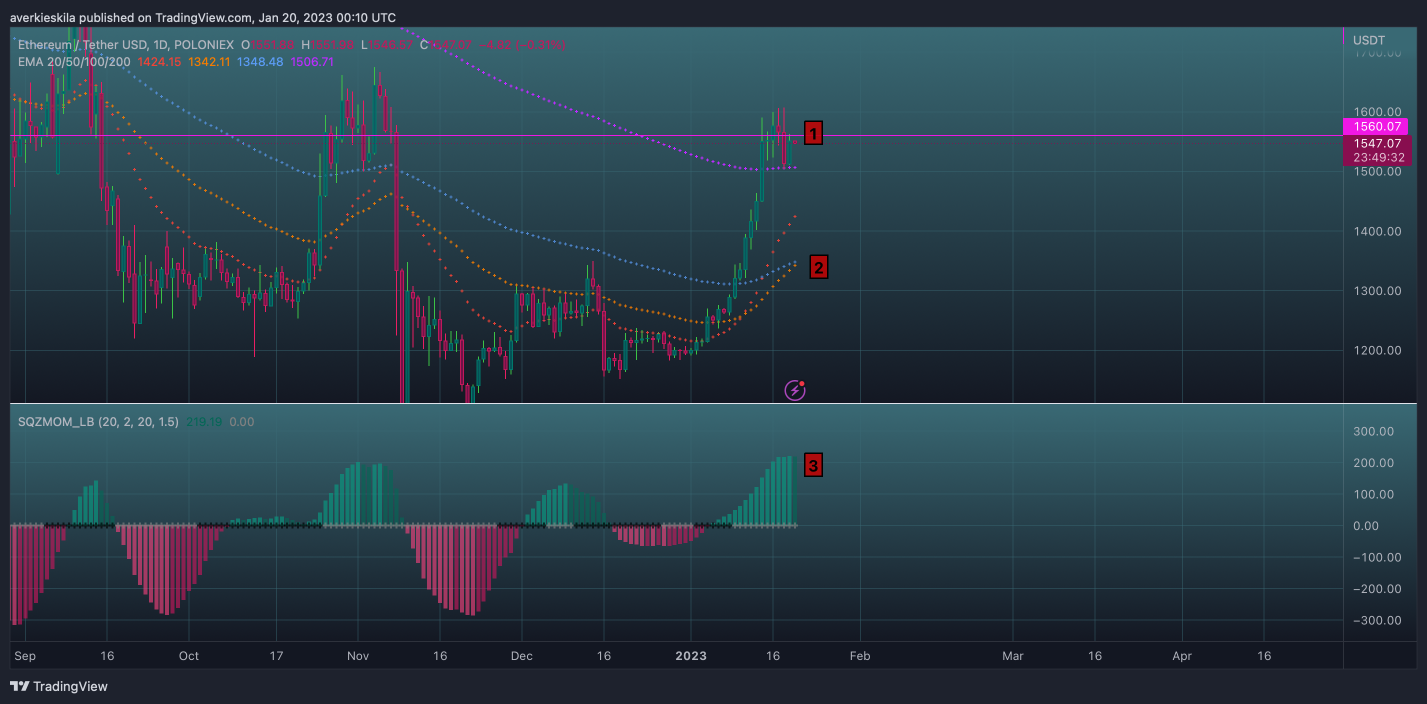Viewport: 1427px width, 704px height.
Task: Click the SQZMOM value 219.19
Action: tap(204, 422)
